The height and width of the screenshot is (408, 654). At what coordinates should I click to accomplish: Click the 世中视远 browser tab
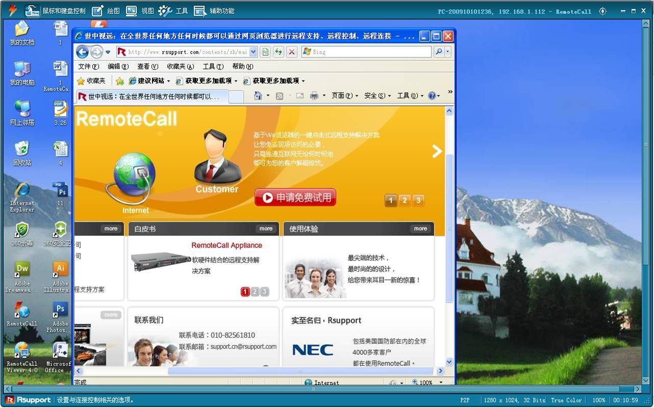point(152,96)
